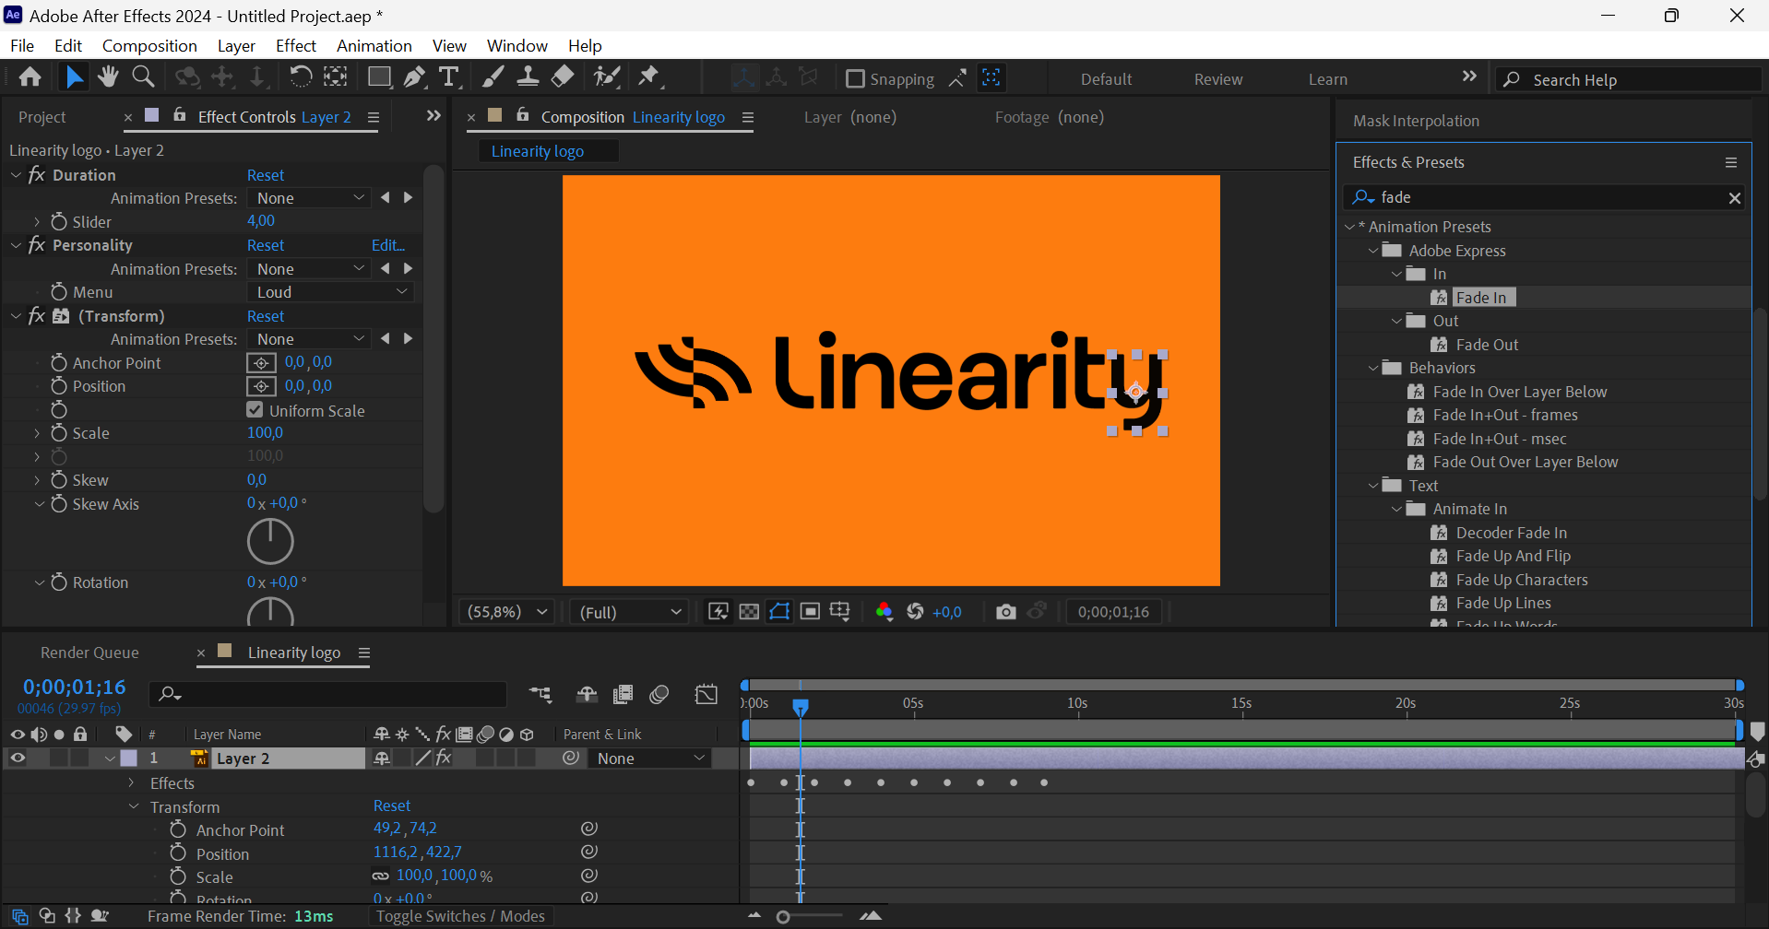The image size is (1769, 929).
Task: Toggle the Scale constrain proportions link
Action: pyautogui.click(x=381, y=876)
